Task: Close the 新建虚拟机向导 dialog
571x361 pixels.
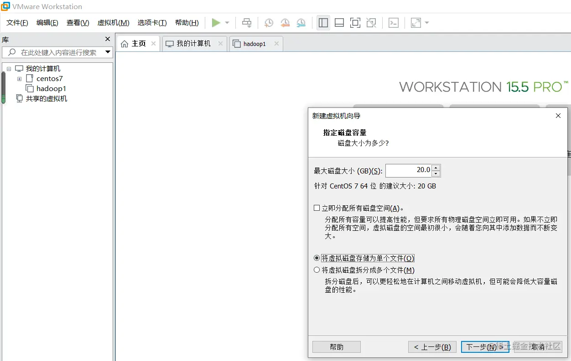Action: (558, 116)
